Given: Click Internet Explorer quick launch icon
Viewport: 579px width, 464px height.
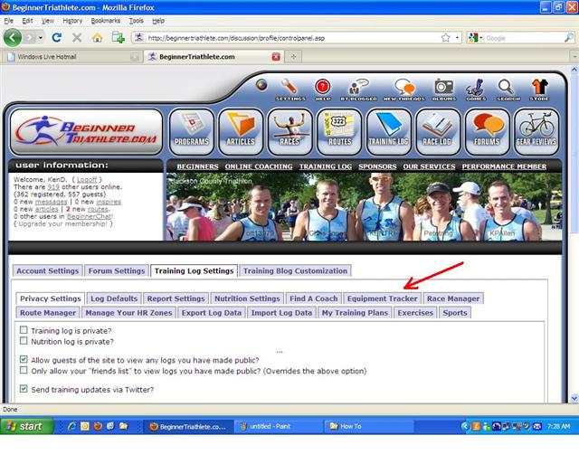Looking at the screenshot, I should (71, 426).
